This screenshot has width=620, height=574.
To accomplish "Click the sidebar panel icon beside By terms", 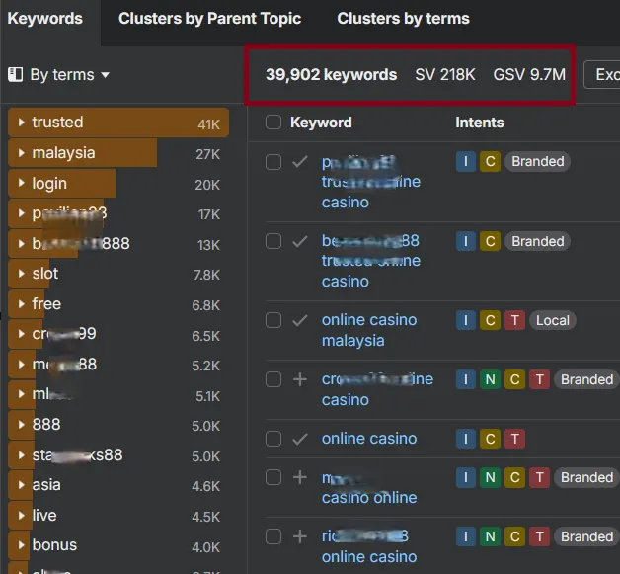I will click(x=16, y=74).
